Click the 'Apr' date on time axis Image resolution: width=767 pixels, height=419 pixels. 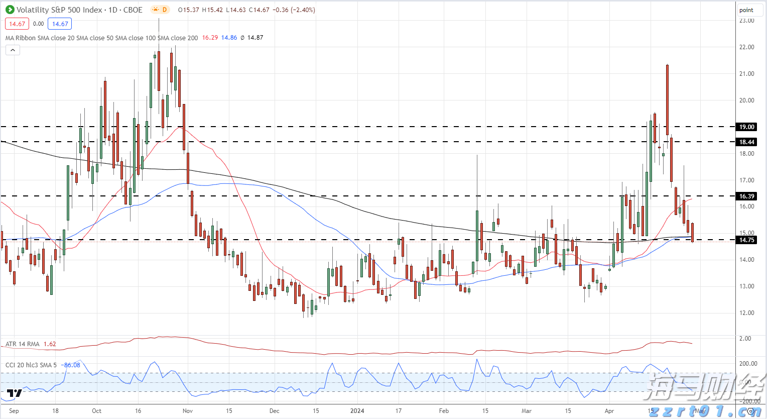pos(609,411)
